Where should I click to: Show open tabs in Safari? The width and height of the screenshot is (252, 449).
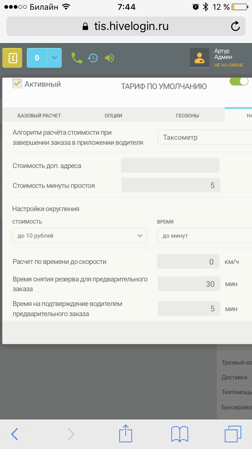(233, 434)
